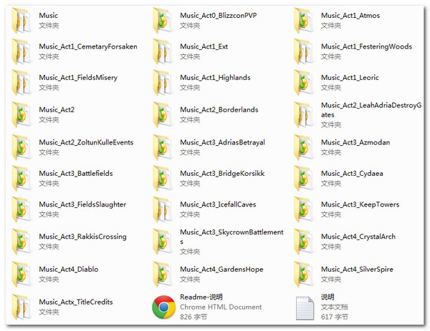This screenshot has width=430, height=331.
Task: Click the Music_Act4_GardensHope folder icon
Action: [163, 275]
